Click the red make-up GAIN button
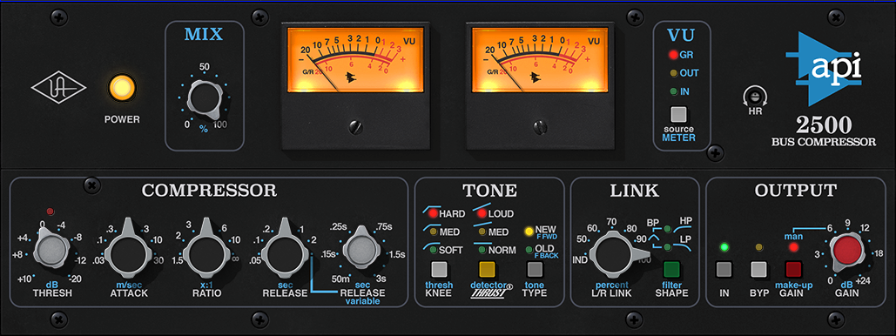The width and height of the screenshot is (896, 336). [x=794, y=269]
